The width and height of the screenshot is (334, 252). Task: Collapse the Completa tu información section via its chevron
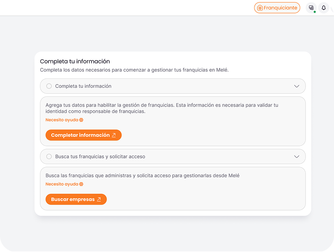(297, 86)
